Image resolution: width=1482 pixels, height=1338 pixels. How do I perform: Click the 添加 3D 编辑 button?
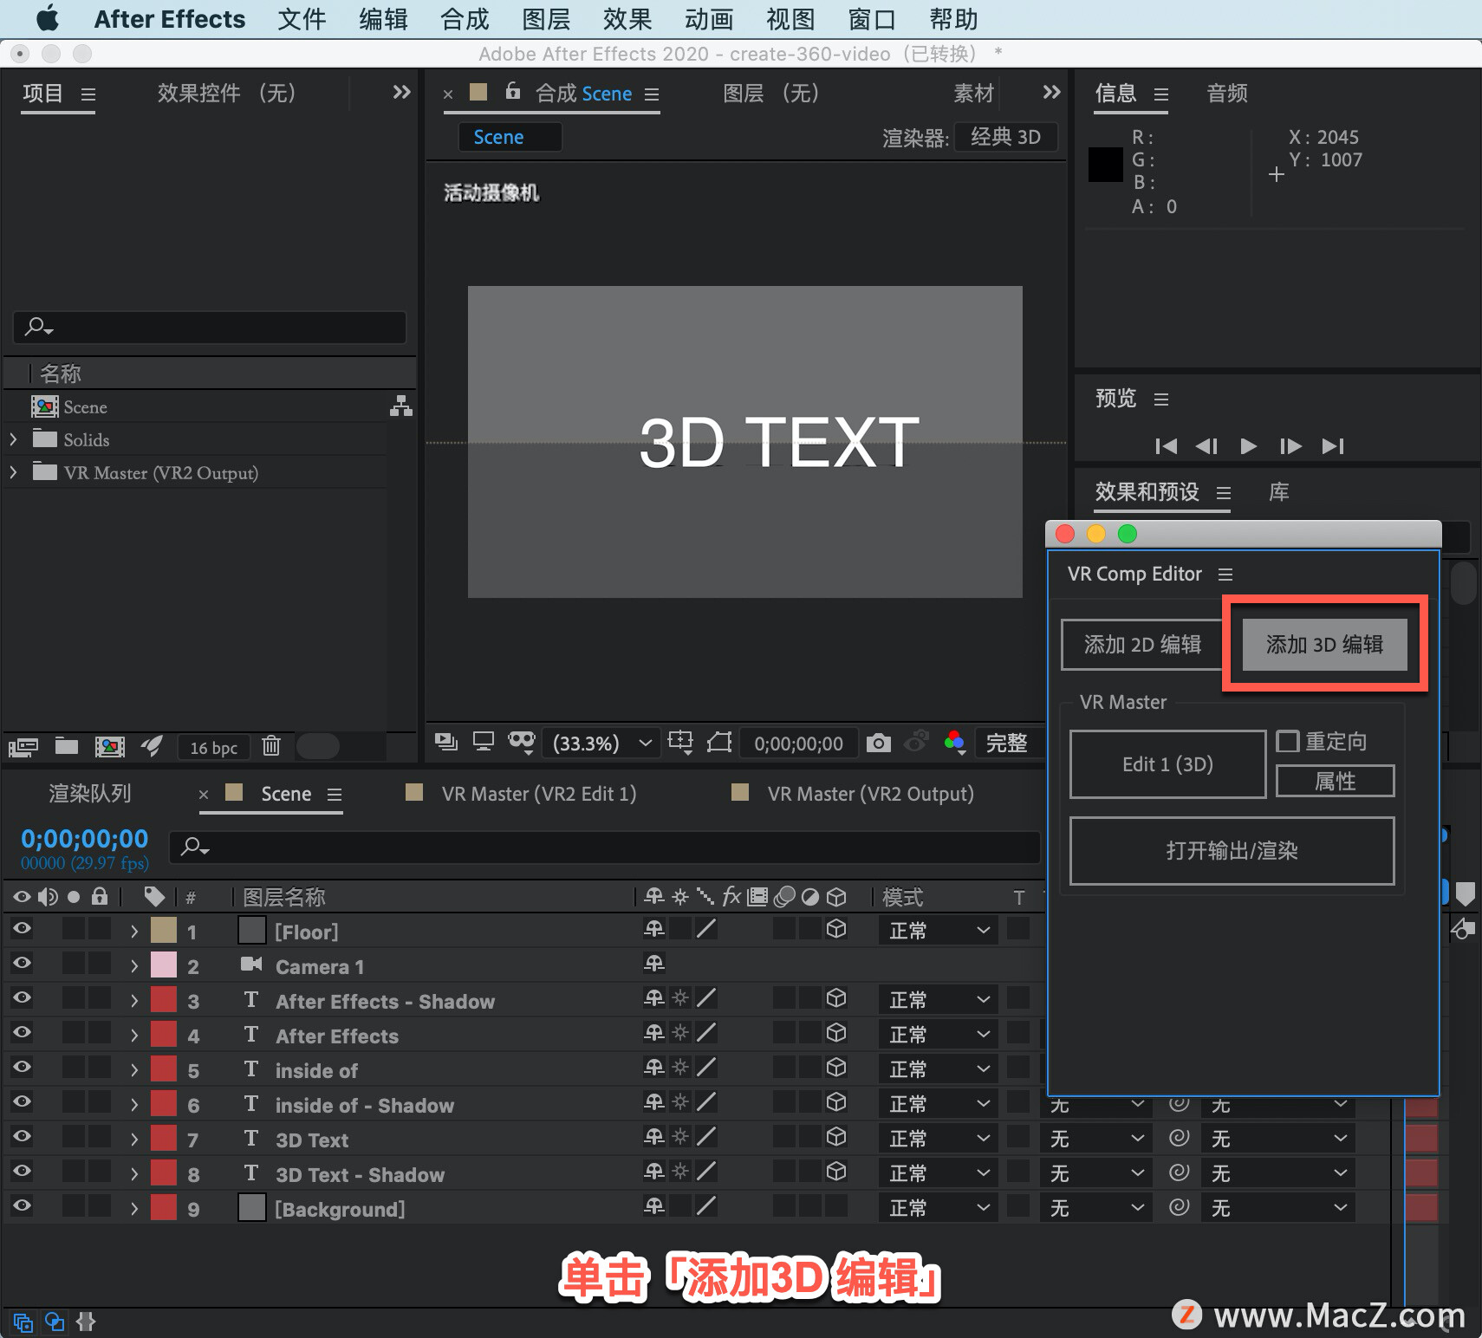coord(1324,645)
